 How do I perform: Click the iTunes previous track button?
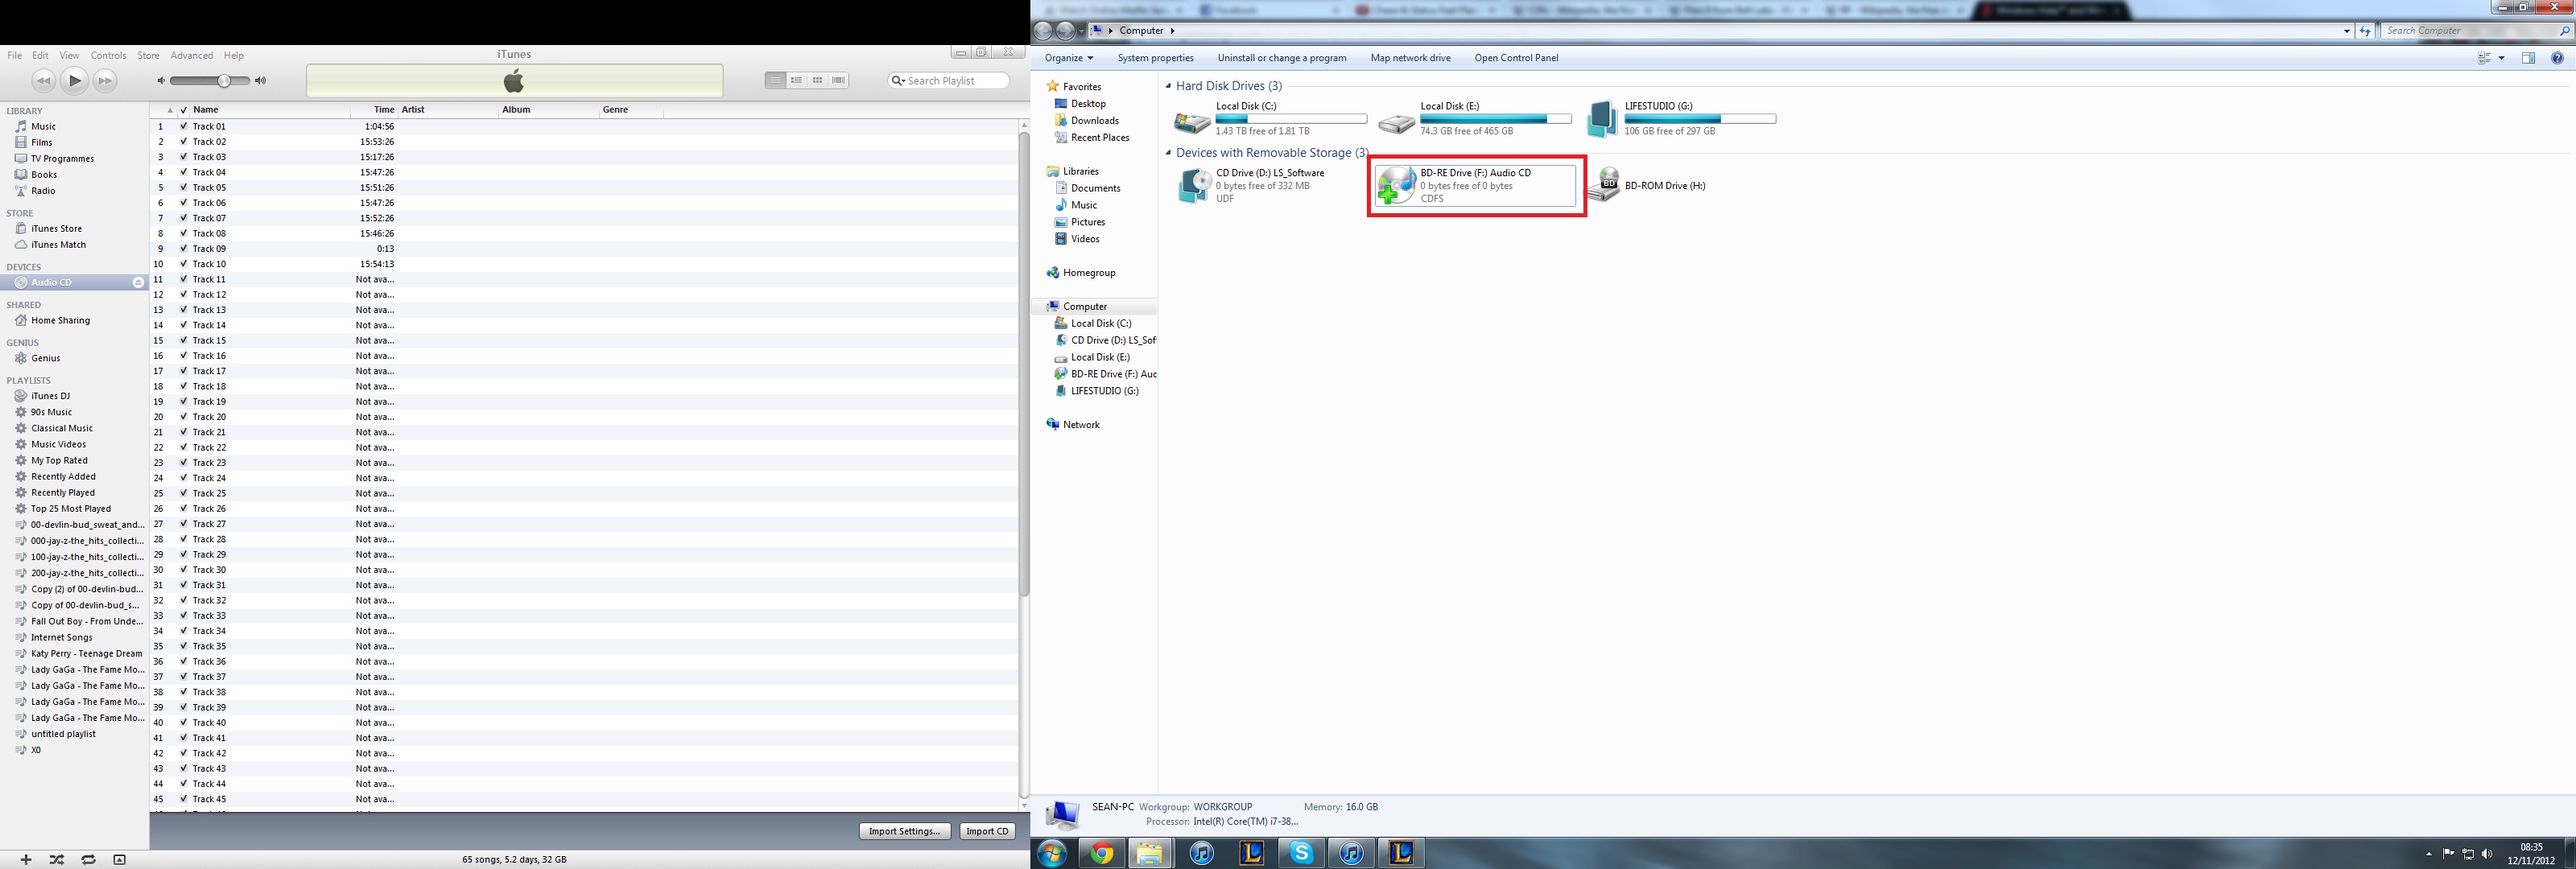43,81
